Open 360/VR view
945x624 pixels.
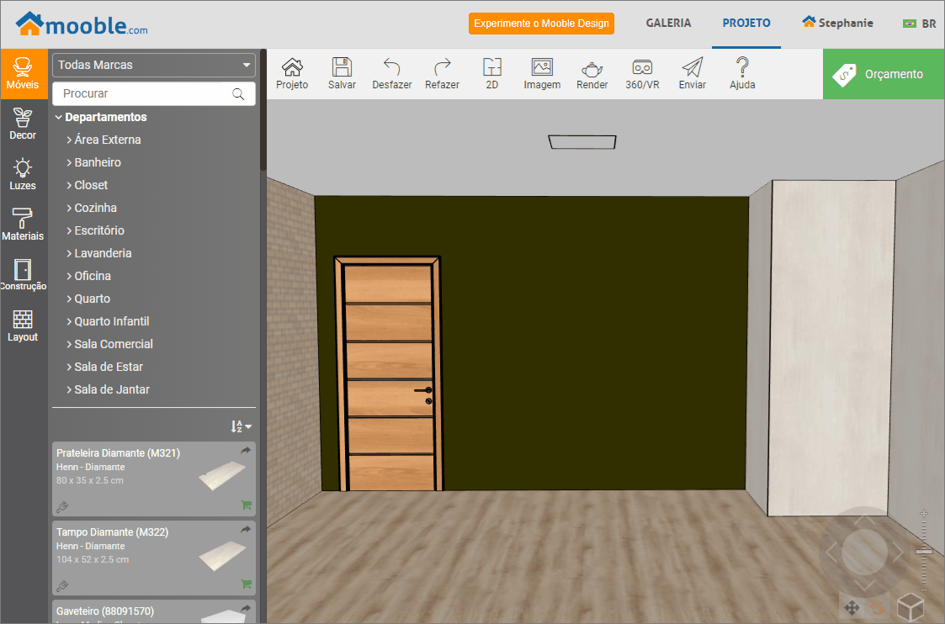(x=642, y=74)
